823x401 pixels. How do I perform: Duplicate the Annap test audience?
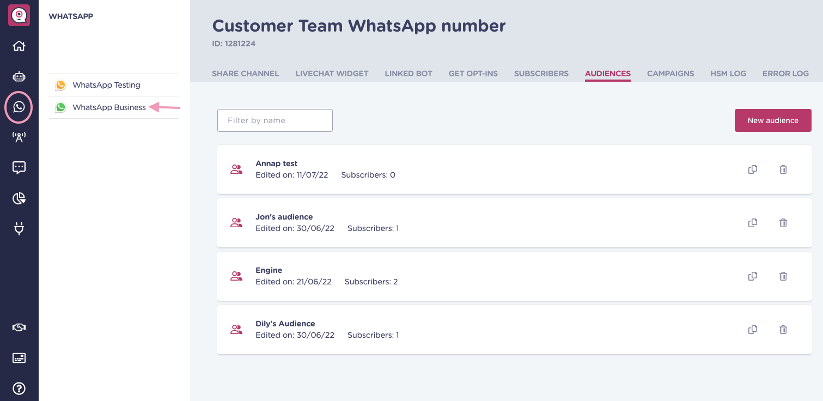(x=753, y=169)
